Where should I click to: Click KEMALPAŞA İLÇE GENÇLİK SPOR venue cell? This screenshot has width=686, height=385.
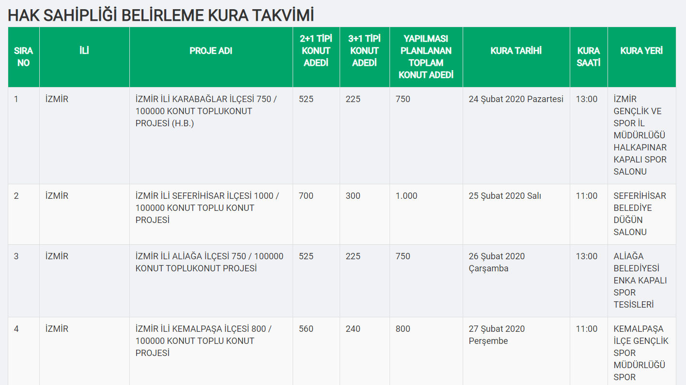[x=641, y=351]
